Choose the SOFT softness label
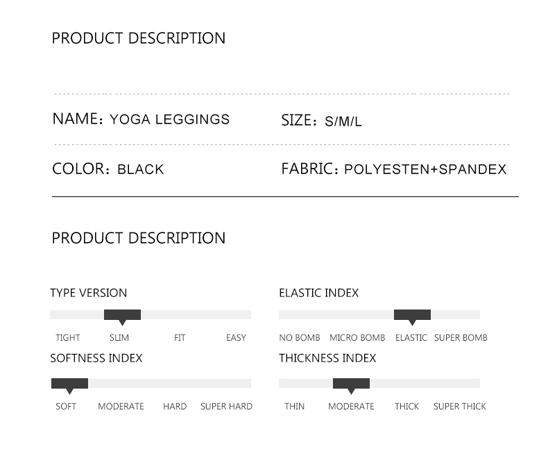 point(66,407)
